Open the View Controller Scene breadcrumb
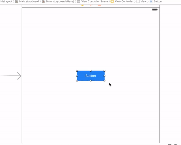Viewport: 181px width, 145px height. (94, 1)
